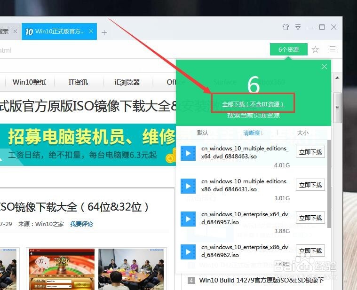This screenshot has height=290, width=357.
Task: Close the green resource popup
Action: coord(324,67)
